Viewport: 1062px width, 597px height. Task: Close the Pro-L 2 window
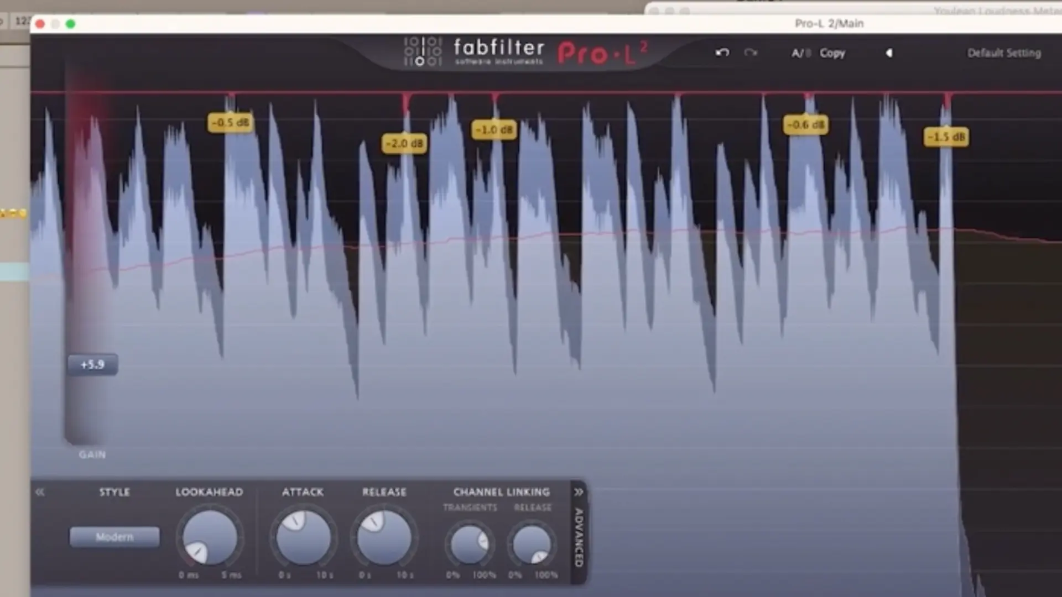(40, 24)
